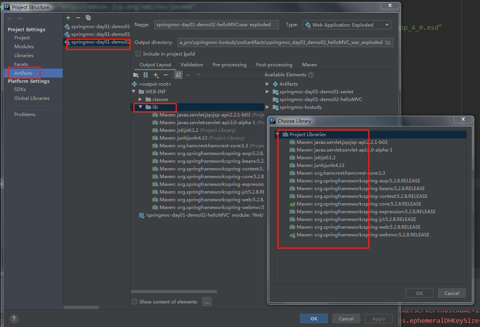This screenshot has height=327, width=480.
Task: Open the Maven tab
Action: (x=310, y=65)
